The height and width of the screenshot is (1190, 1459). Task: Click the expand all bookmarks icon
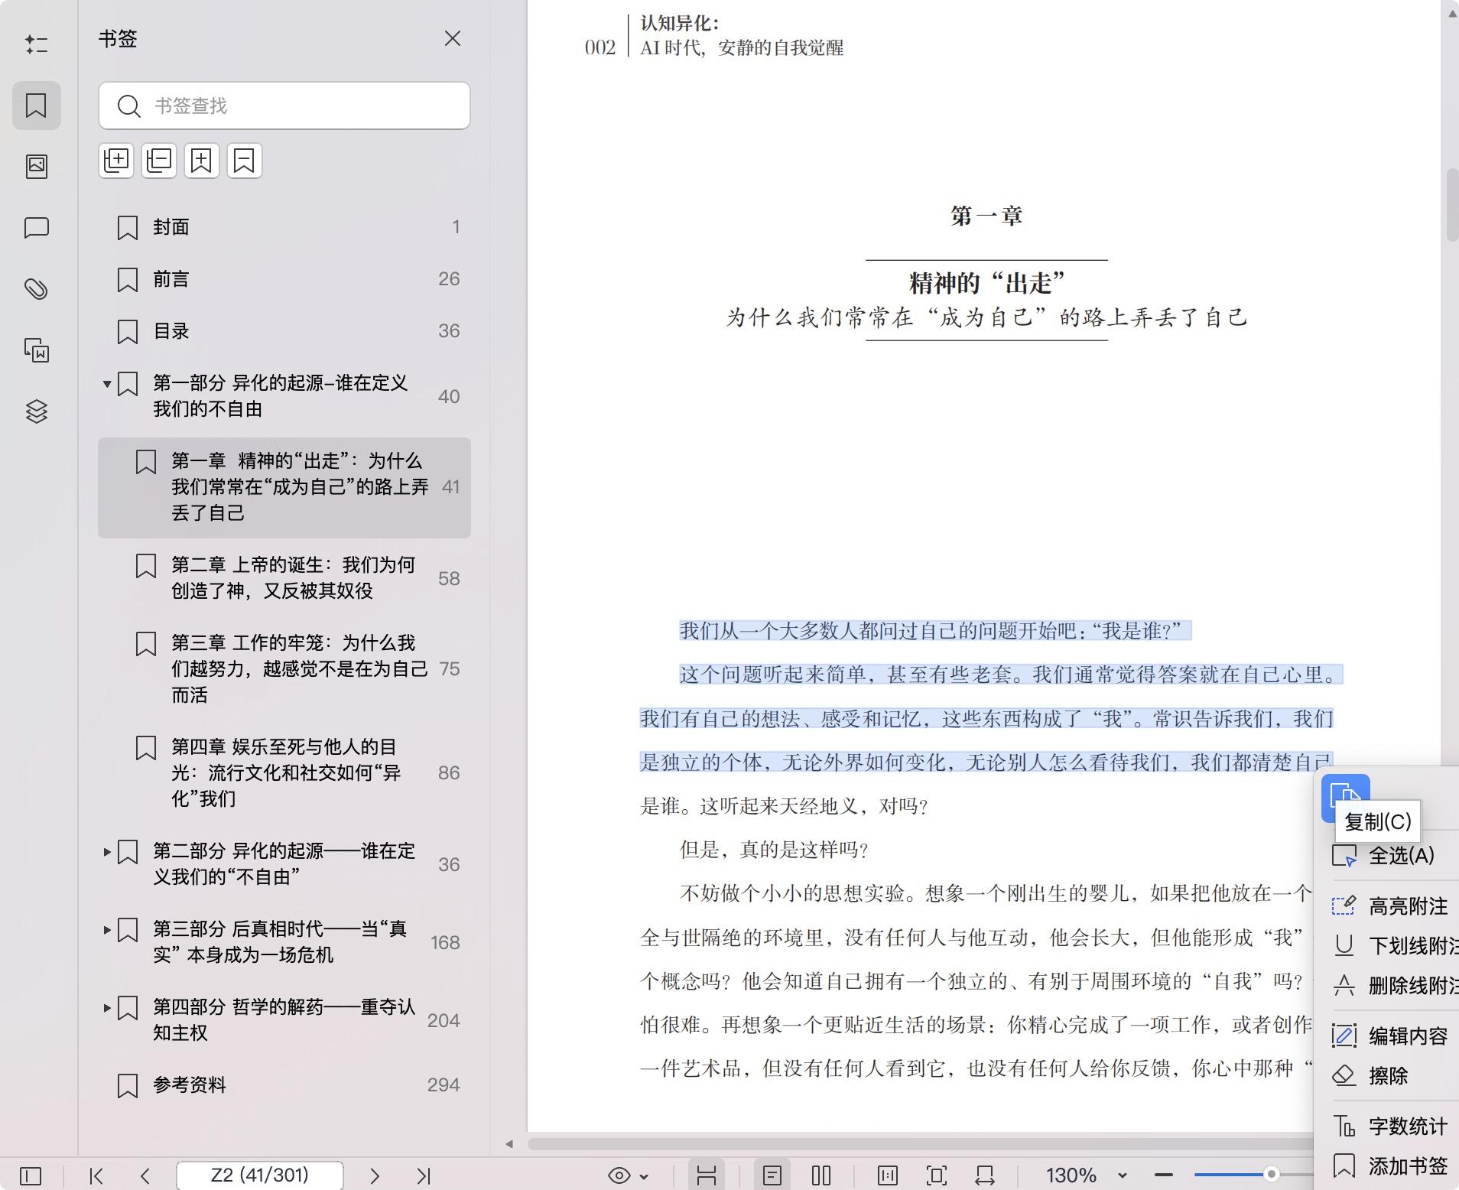tap(116, 161)
